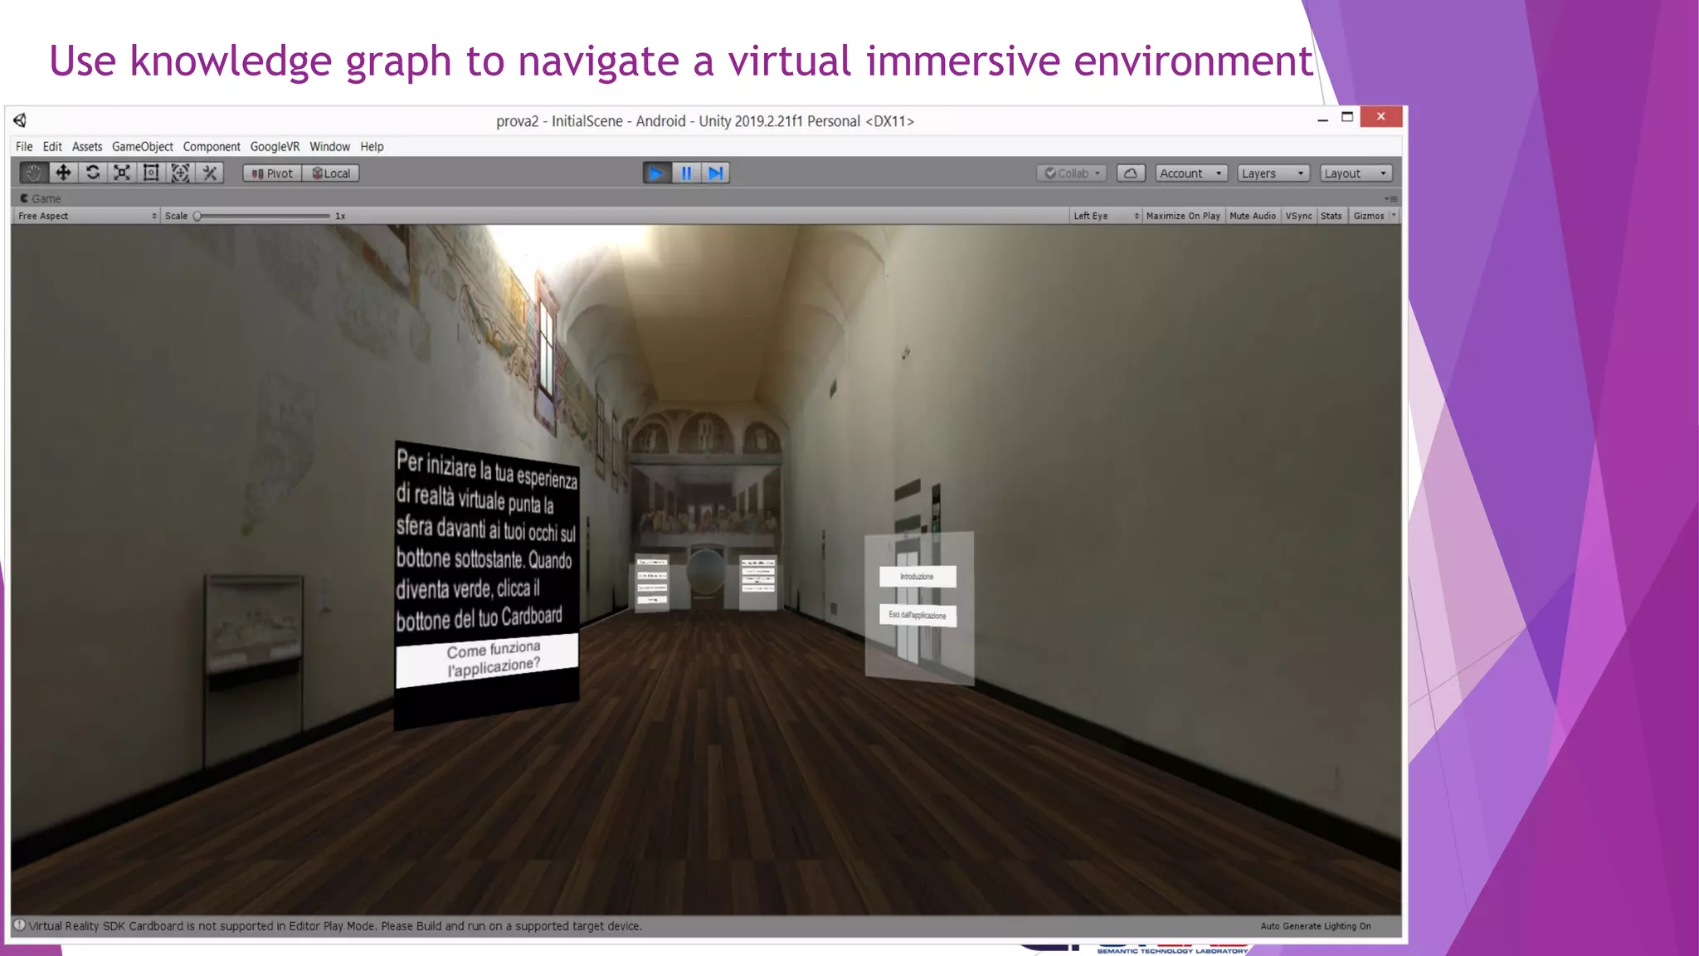The image size is (1699, 956).
Task: Select the Rect transform tool
Action: pyautogui.click(x=150, y=173)
